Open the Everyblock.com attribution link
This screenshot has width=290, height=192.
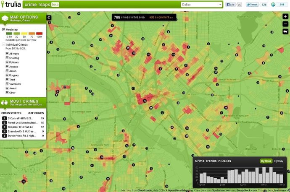click(x=247, y=190)
